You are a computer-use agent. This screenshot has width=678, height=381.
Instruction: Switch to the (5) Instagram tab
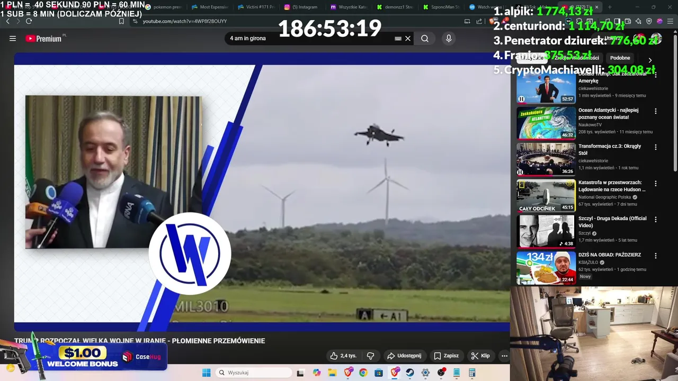tap(303, 7)
